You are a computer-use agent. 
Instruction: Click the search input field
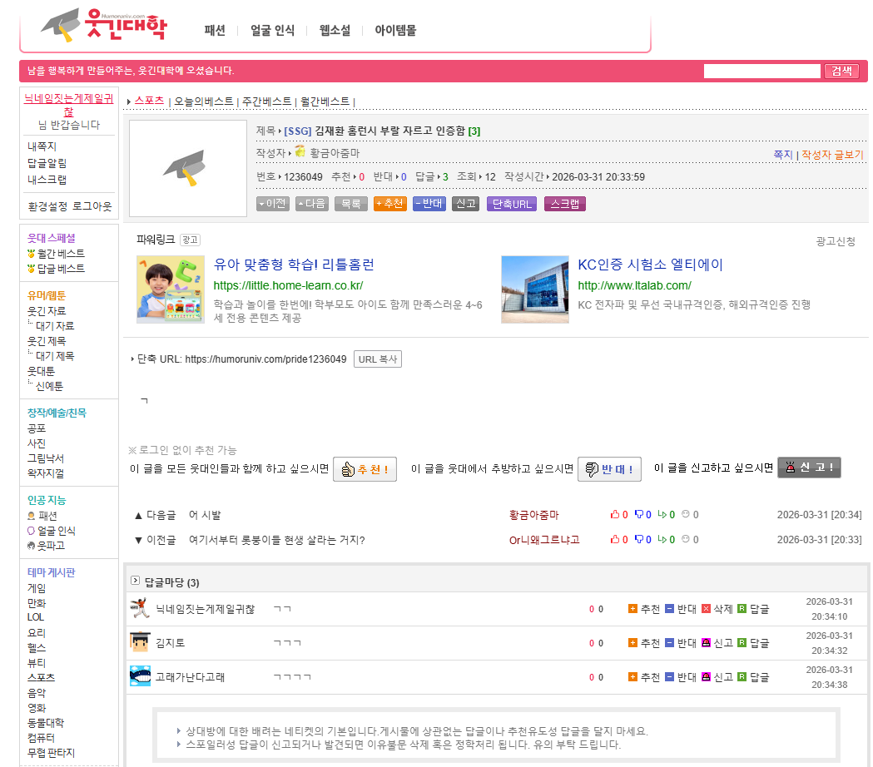coord(761,72)
